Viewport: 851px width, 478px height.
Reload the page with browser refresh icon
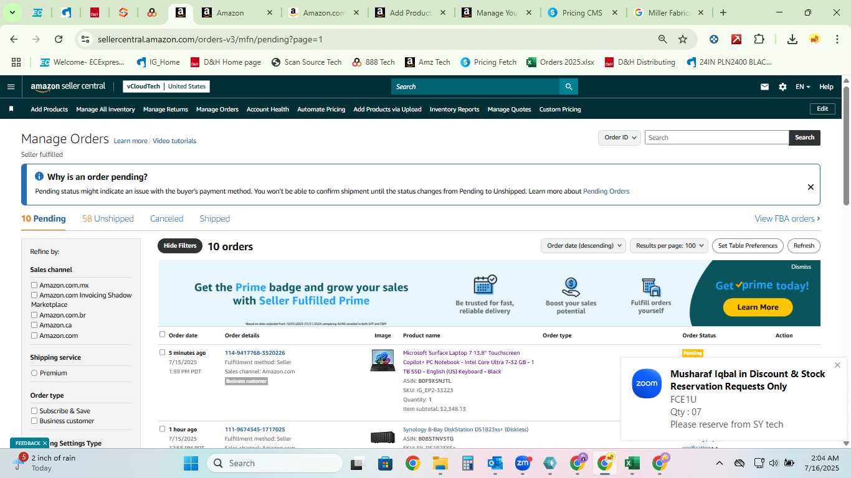[x=59, y=39]
